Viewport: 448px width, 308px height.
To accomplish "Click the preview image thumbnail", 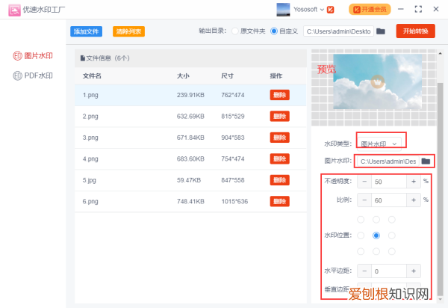I will [x=377, y=81].
